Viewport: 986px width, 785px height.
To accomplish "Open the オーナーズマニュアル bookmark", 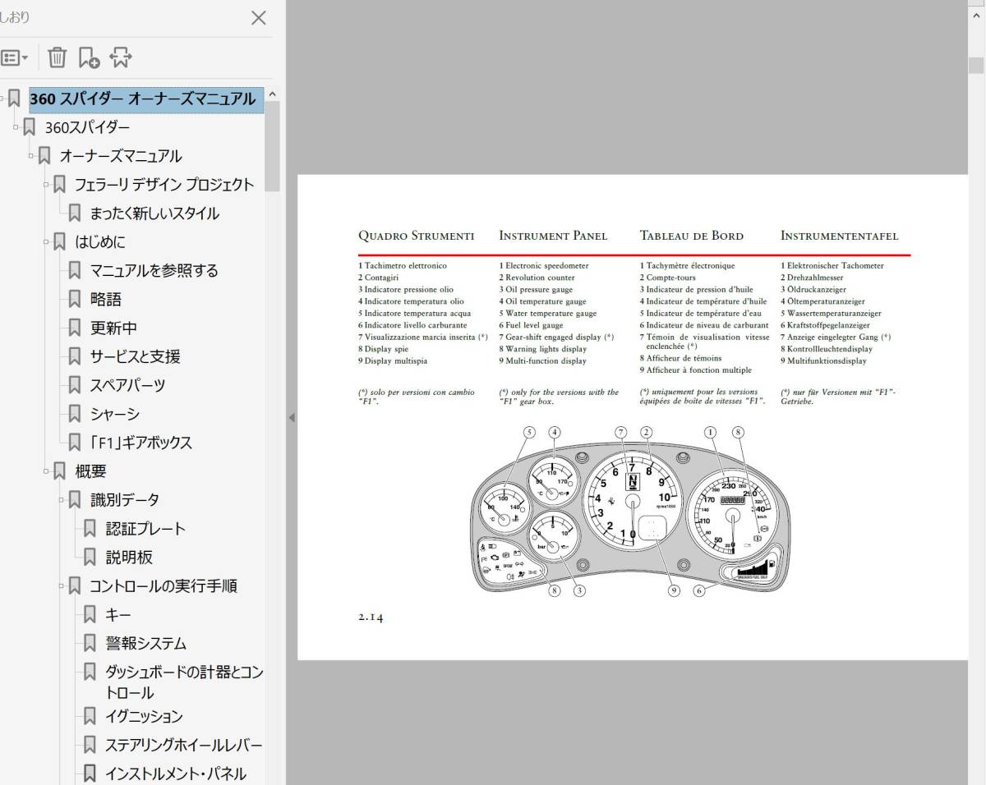I will coord(121,156).
